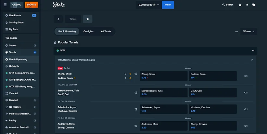
Task: Bet on Zheng, Qinwen at 1.69
Action: (x=213, y=126)
